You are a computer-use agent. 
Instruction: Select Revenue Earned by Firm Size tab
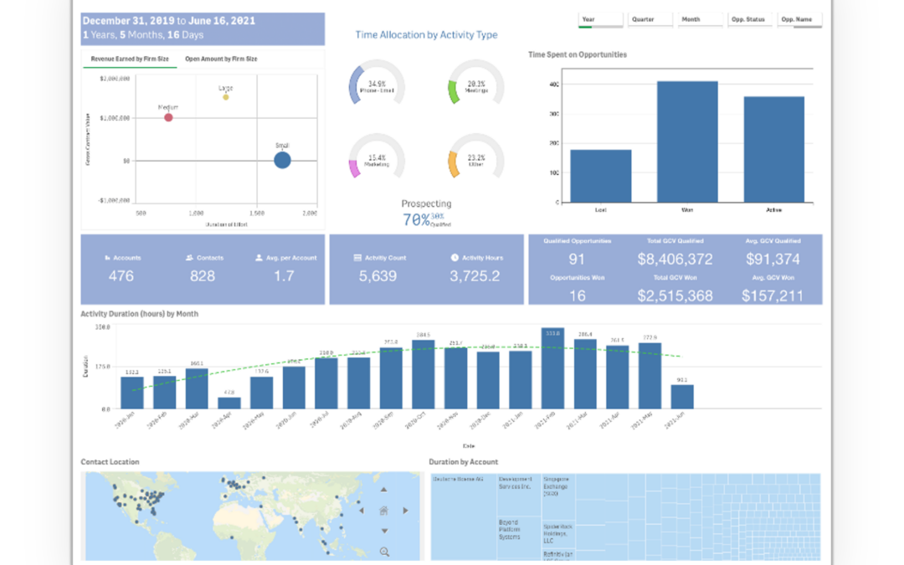tap(129, 59)
